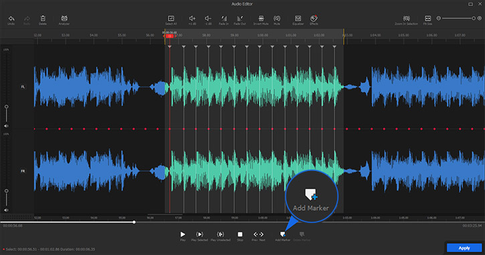Click the grayed Delete Marker icon

[x=302, y=234]
